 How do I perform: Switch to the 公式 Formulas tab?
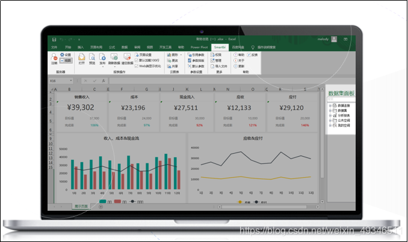tap(112, 47)
